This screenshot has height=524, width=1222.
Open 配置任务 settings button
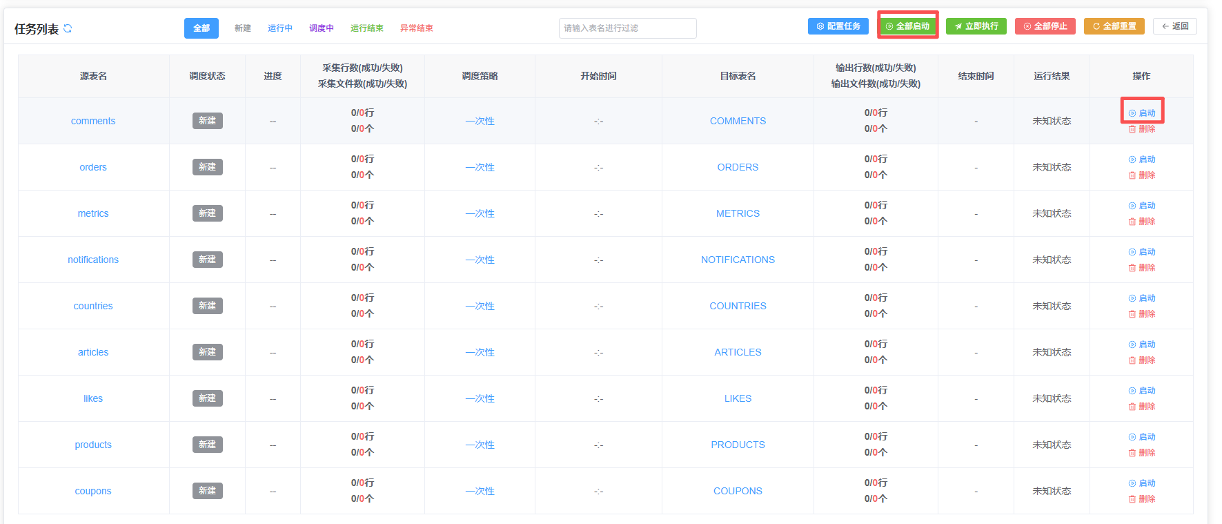tap(838, 26)
